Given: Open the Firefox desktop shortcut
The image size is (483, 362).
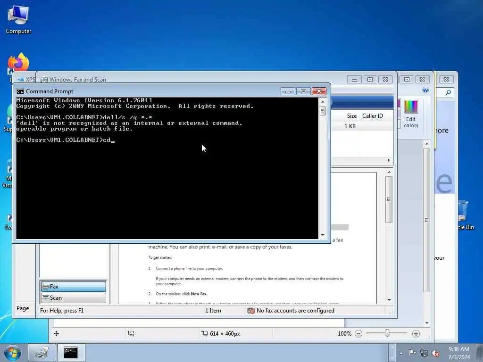Looking at the screenshot, I should click(x=18, y=62).
